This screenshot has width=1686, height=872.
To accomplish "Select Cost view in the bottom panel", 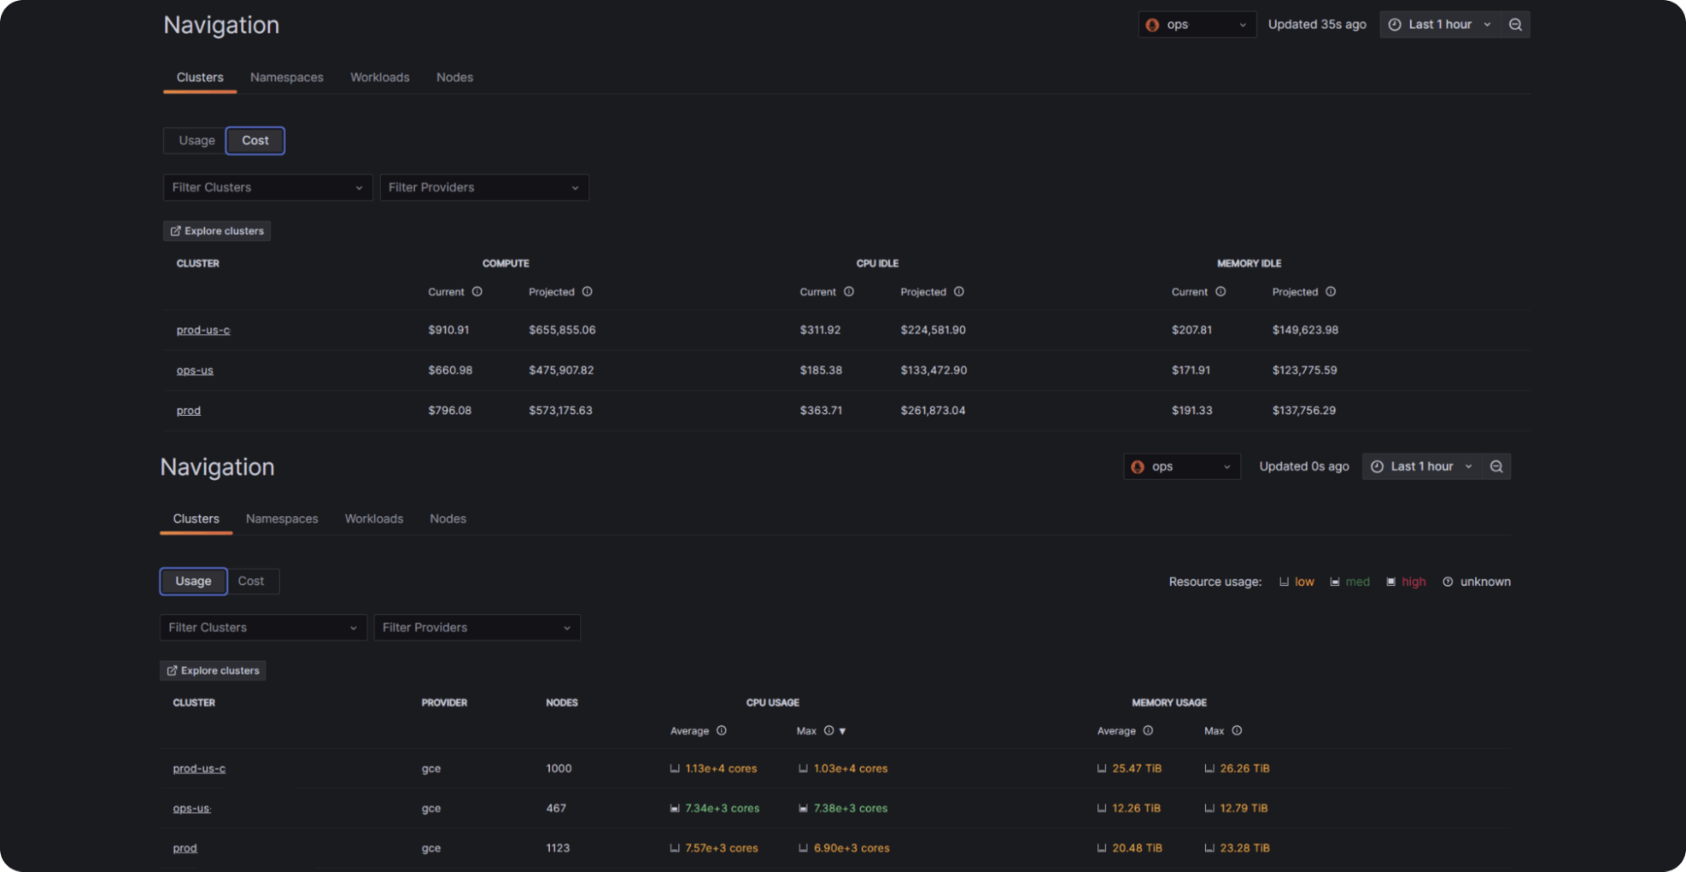I will click(252, 581).
